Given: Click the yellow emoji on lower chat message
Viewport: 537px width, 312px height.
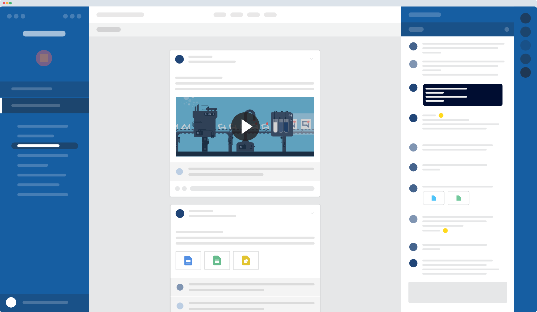Looking at the screenshot, I should pyautogui.click(x=445, y=231).
